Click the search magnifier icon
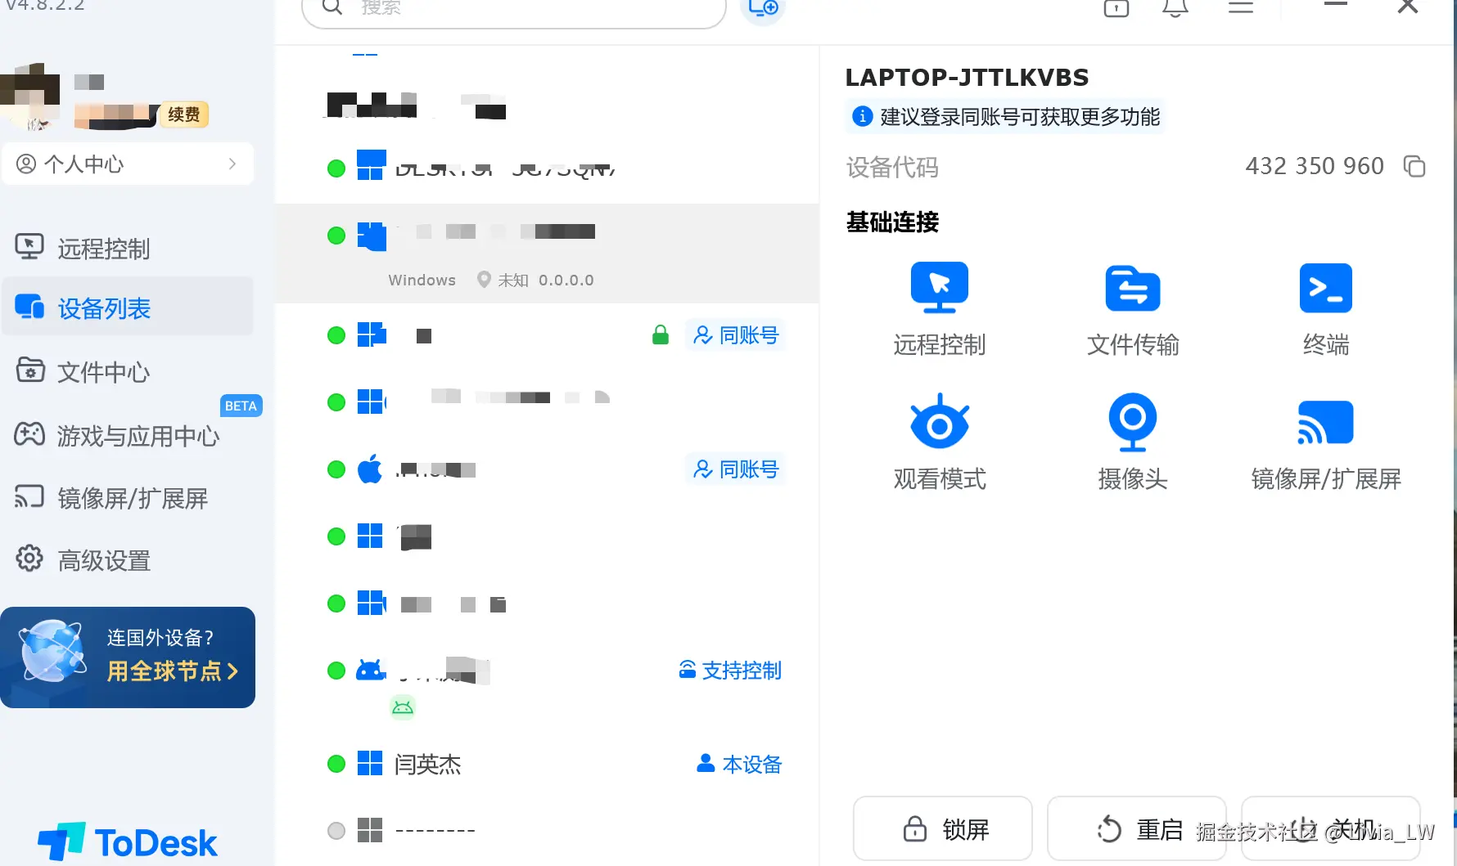 click(332, 7)
